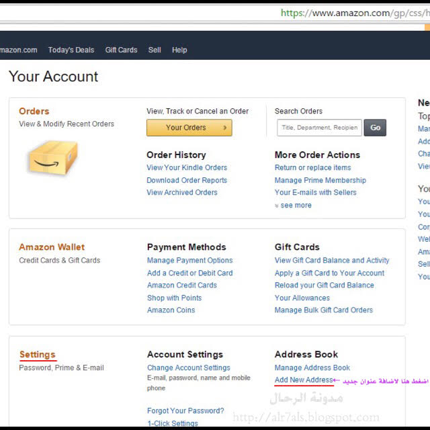Open Help in the navigation bar

[179, 50]
